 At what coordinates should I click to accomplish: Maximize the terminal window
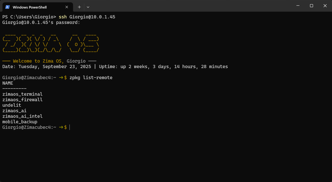pos(312,6)
